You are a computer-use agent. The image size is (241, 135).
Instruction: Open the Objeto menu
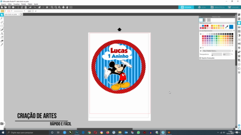(30, 4)
